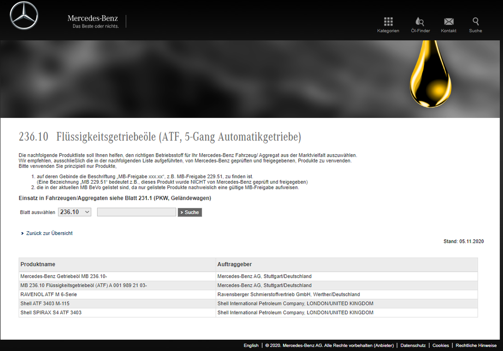Click the Auftraggeber column header

point(234,265)
